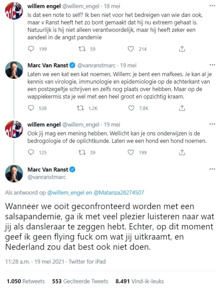Open more options on the main salsapandemie tweet
This screenshot has width=220, height=289.
[x=212, y=169]
